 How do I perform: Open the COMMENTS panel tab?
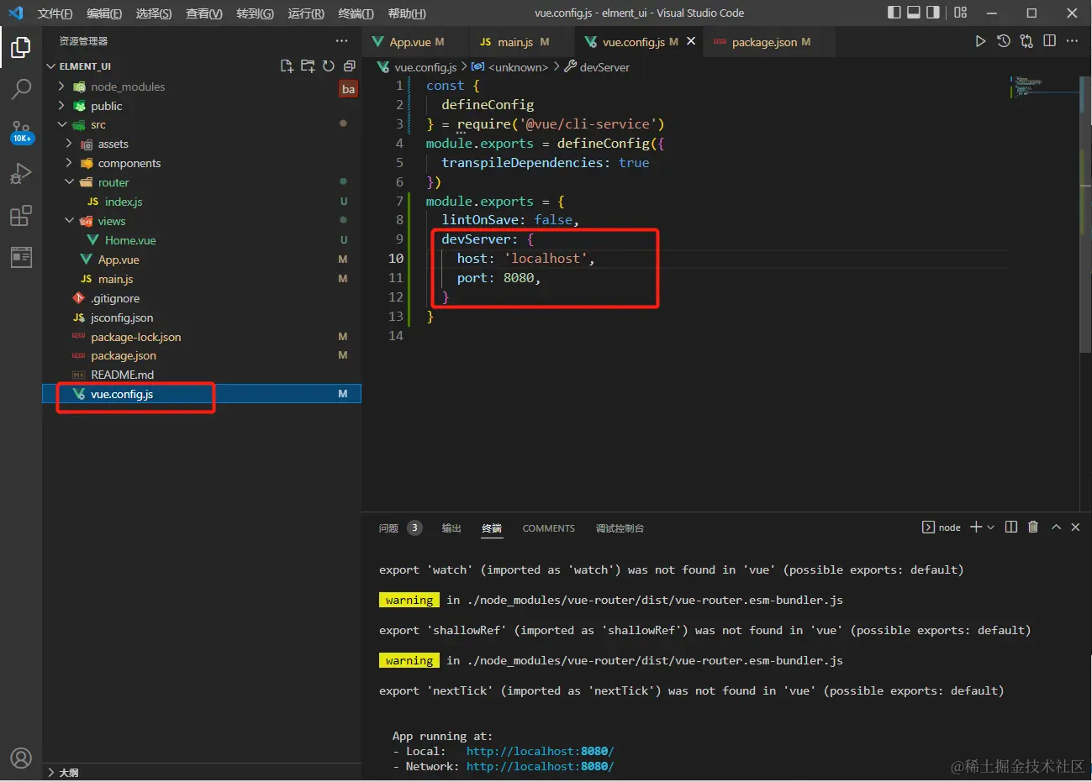(x=548, y=528)
